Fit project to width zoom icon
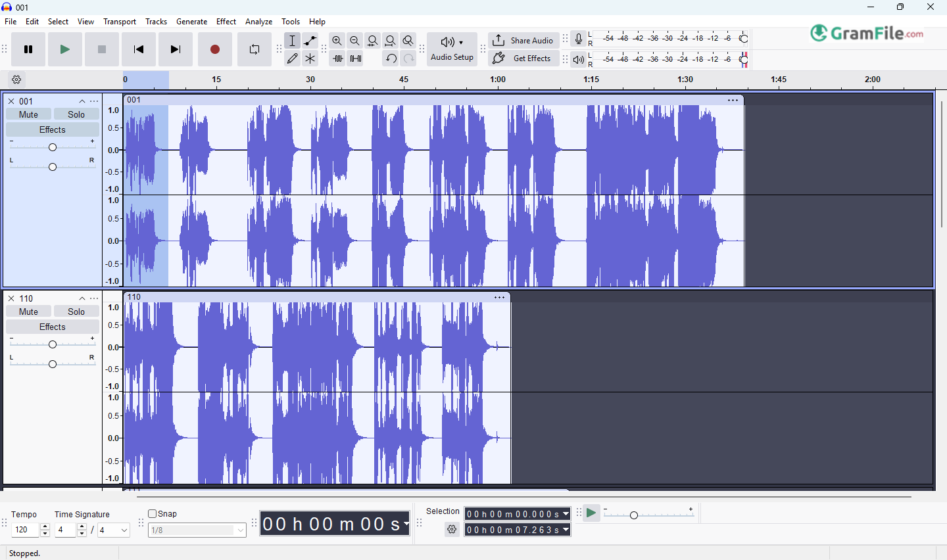The image size is (947, 560). (391, 41)
